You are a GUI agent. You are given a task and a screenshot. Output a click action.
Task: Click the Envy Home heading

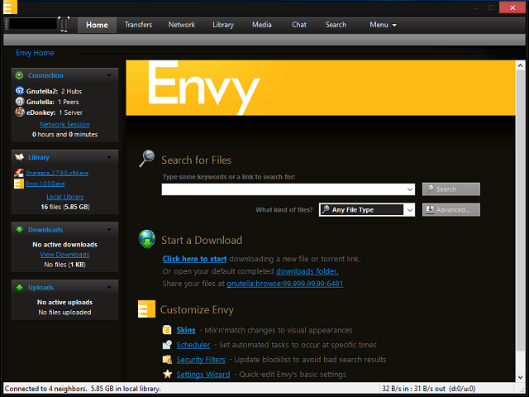coord(35,53)
